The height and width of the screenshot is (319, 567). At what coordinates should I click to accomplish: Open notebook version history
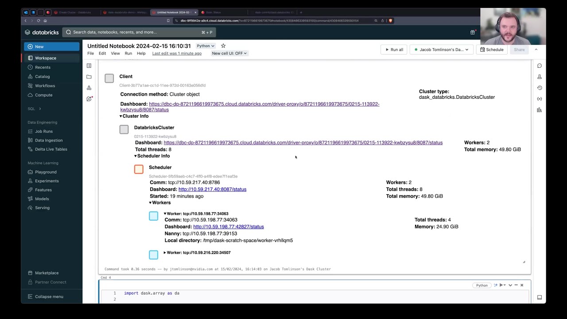click(540, 88)
